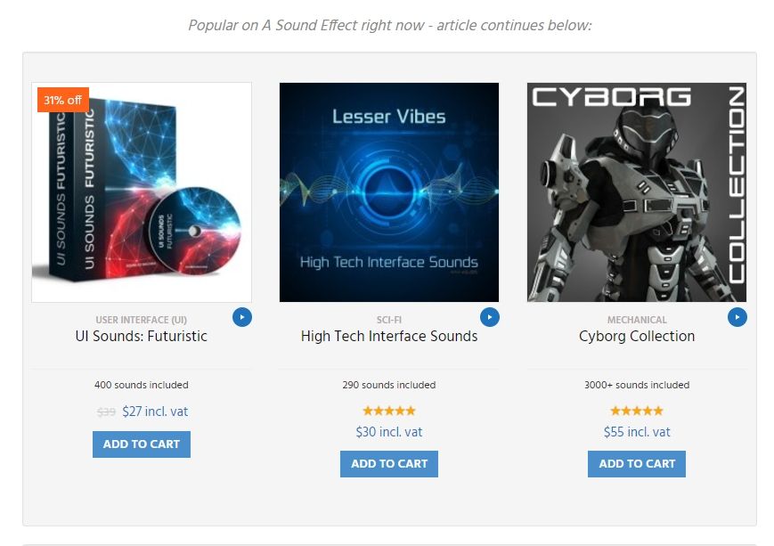Click the $27 incl. vat price

pyautogui.click(x=155, y=412)
